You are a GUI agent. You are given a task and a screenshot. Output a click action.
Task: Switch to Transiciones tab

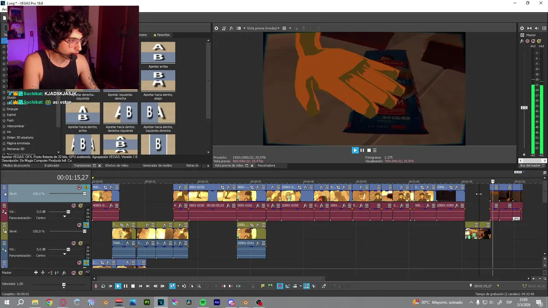point(83,166)
